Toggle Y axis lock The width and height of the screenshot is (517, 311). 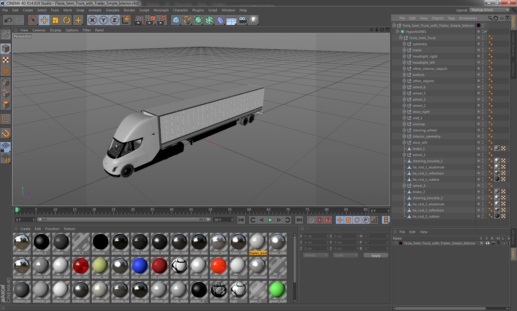click(103, 20)
